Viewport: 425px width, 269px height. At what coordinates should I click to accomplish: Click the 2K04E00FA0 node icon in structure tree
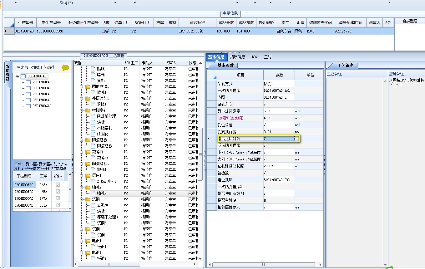pos(28,94)
